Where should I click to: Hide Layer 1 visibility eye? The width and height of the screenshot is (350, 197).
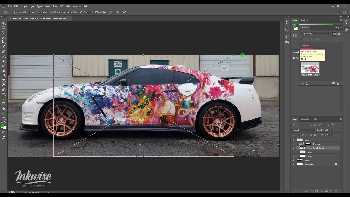coord(294,160)
